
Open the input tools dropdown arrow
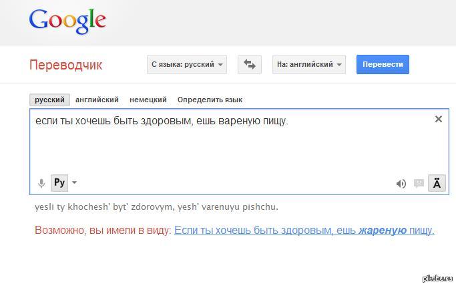coord(74,182)
